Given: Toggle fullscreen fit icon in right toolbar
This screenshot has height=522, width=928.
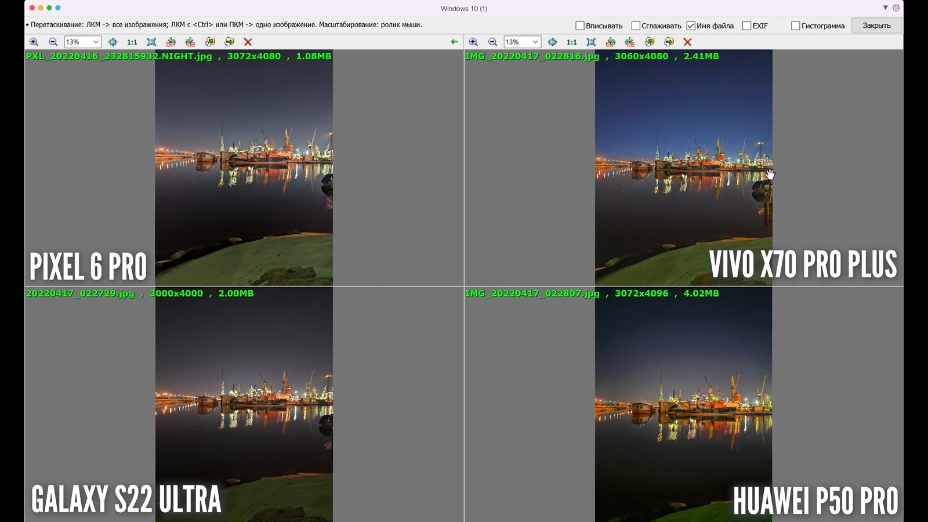Looking at the screenshot, I should tap(591, 42).
